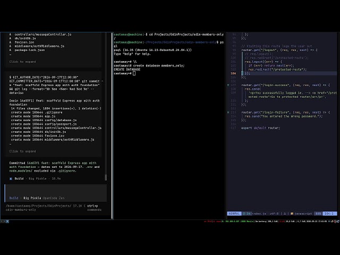Expand the collapsed git commit output block
The width and height of the screenshot is (340, 255).
[x=22, y=151]
